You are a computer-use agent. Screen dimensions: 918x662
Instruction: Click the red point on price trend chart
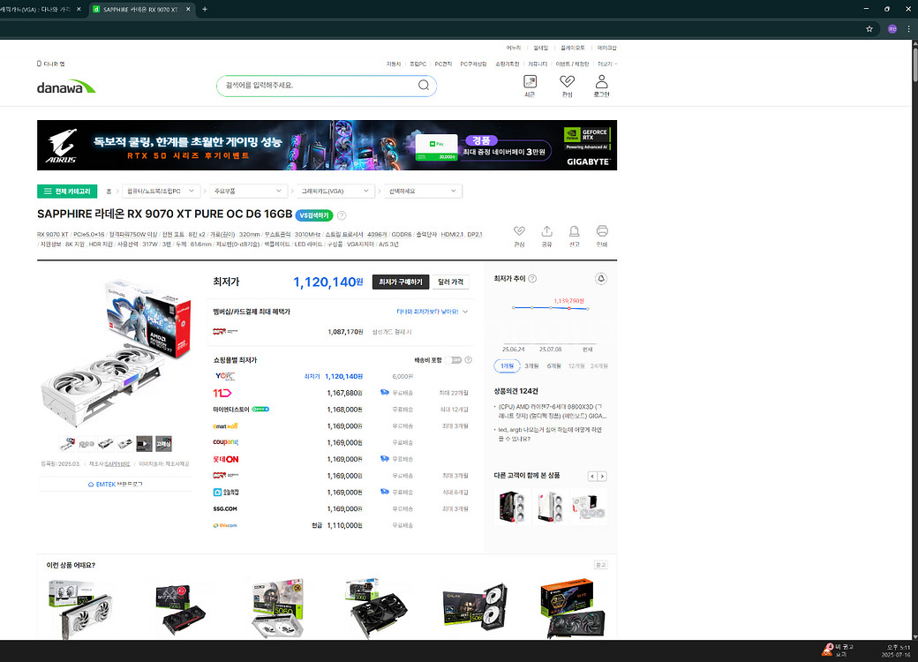[x=568, y=308]
